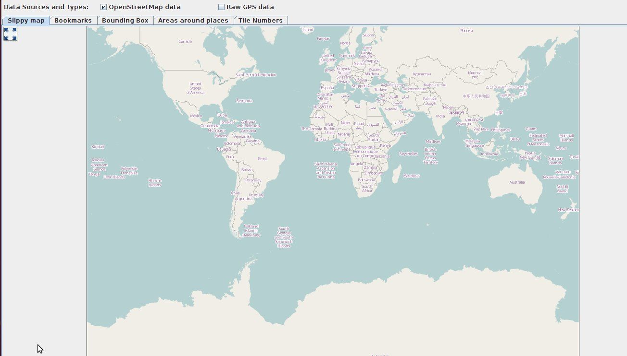Click the Philippines label on the map
This screenshot has height=356, width=627.
click(x=501, y=130)
